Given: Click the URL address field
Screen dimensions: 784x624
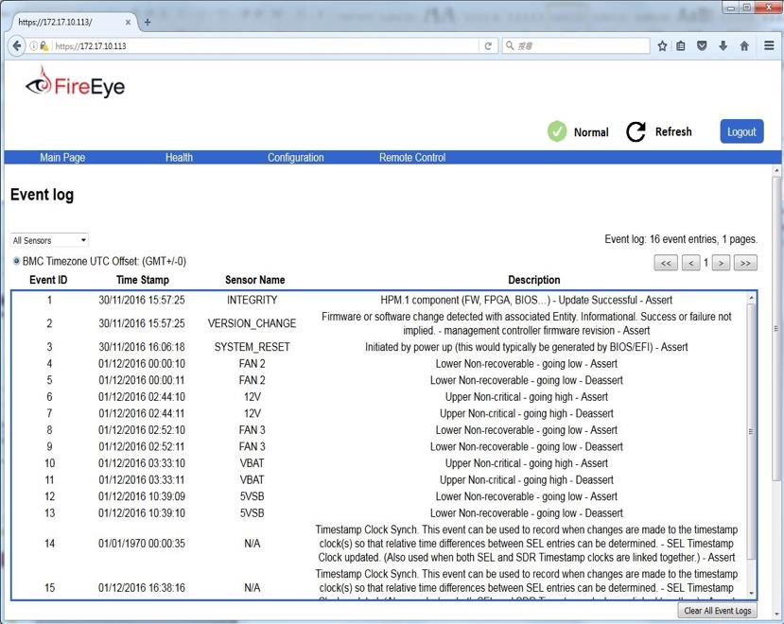Looking at the screenshot, I should point(265,46).
